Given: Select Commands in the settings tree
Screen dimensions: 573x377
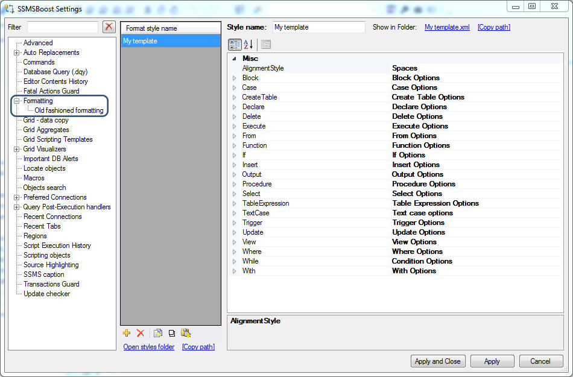Looking at the screenshot, I should pyautogui.click(x=39, y=62).
